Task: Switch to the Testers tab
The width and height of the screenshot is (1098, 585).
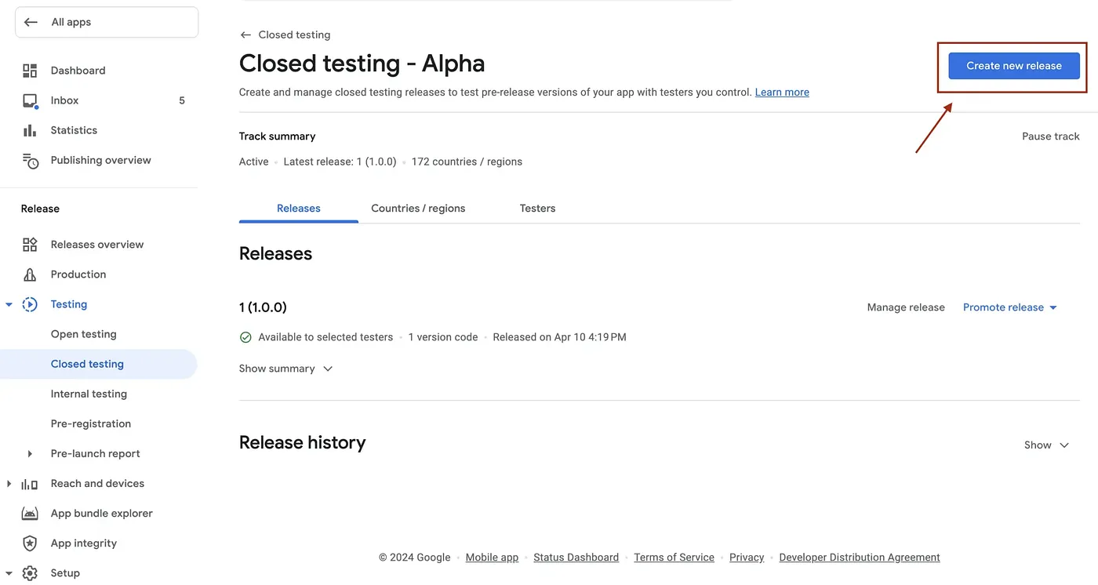Action: coord(537,208)
